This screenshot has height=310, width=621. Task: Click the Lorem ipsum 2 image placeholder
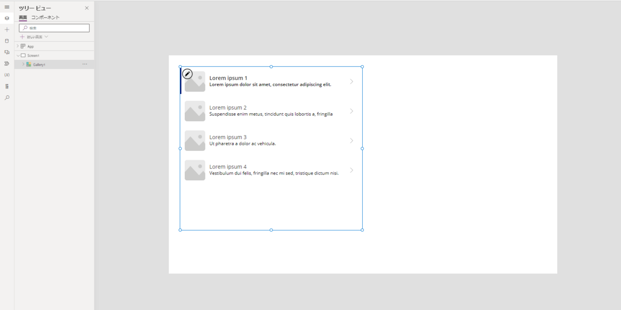tap(195, 111)
